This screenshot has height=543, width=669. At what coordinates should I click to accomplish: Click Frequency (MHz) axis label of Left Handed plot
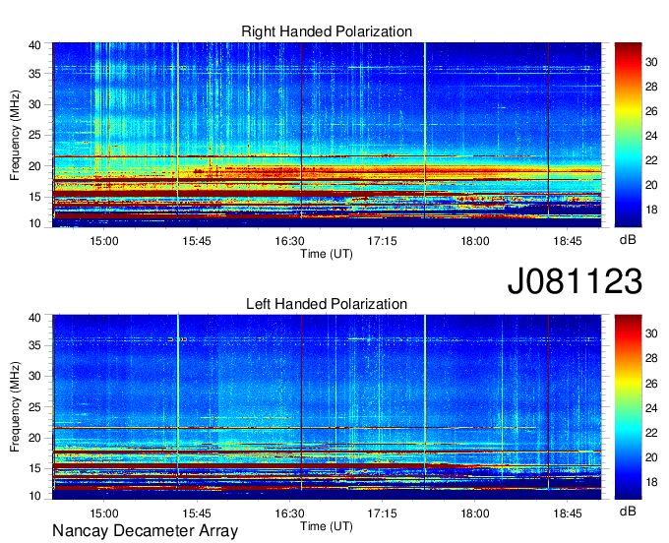pyautogui.click(x=15, y=407)
